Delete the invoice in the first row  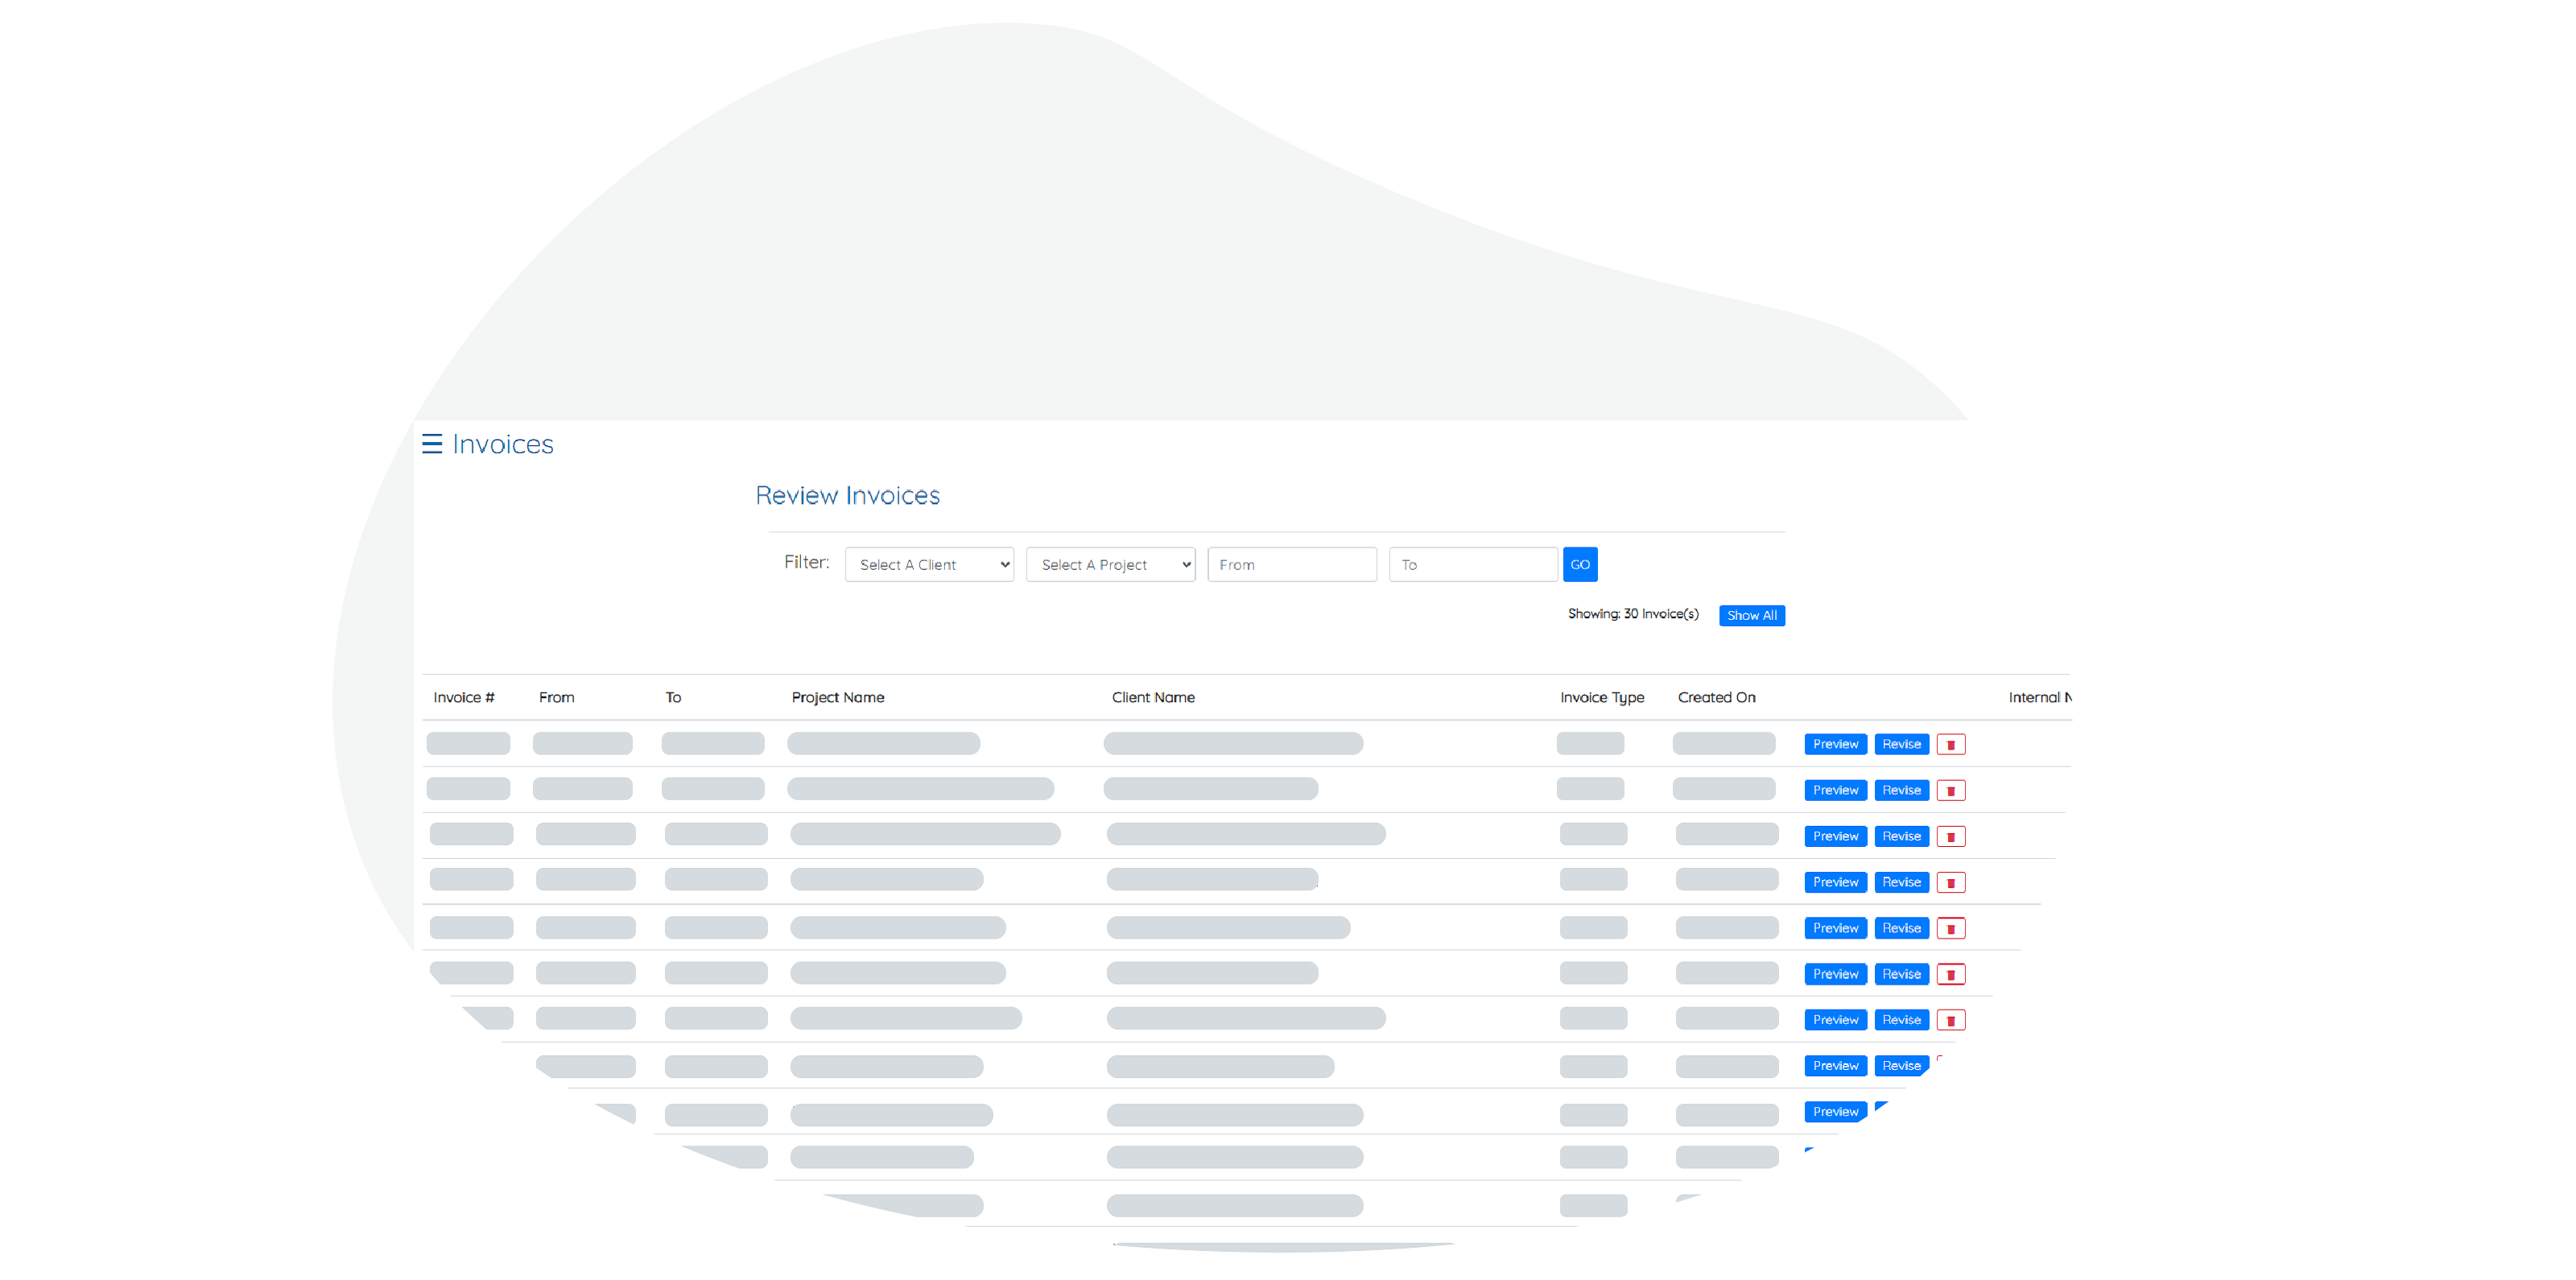click(x=1950, y=744)
